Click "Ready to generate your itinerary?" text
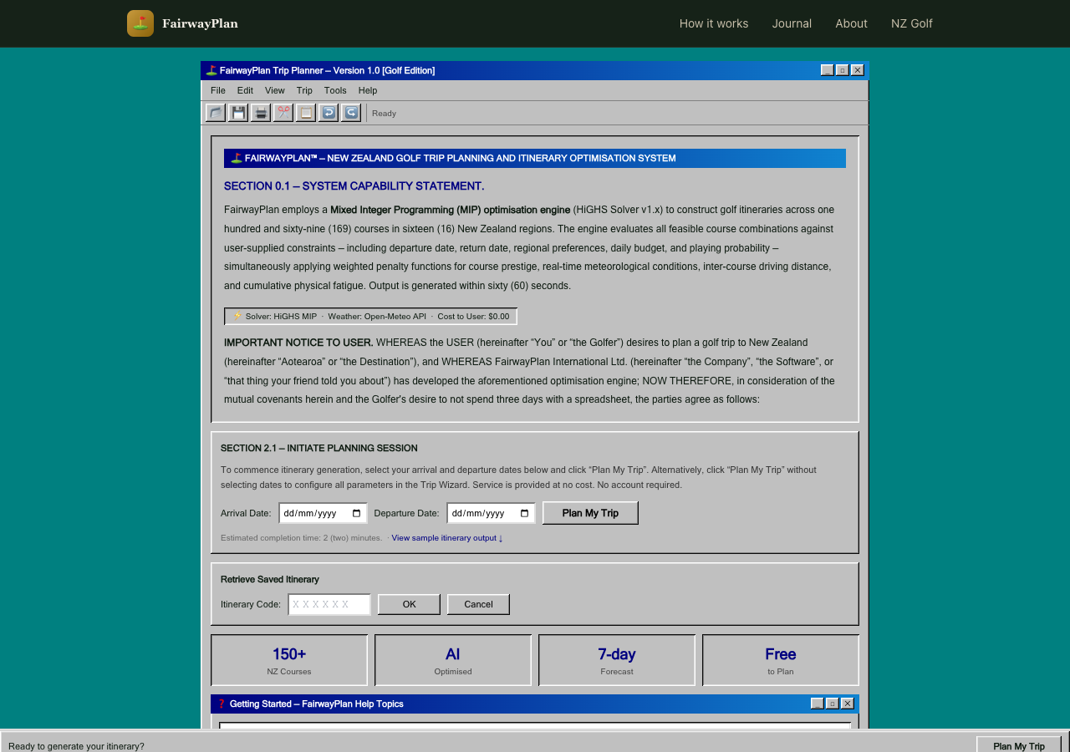Screen dimensions: 1070x752 pos(76,746)
